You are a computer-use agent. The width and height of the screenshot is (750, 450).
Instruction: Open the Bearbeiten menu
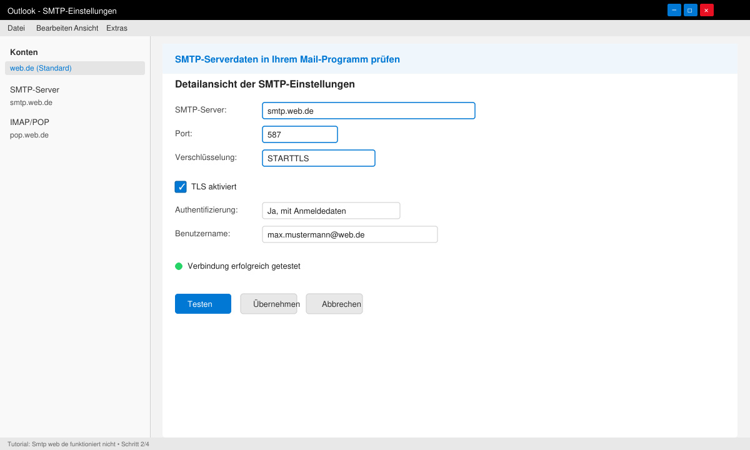tap(54, 28)
